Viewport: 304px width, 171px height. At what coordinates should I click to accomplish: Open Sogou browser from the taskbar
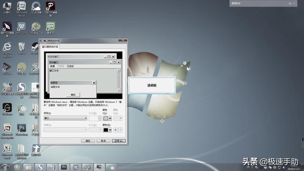(x=40, y=167)
